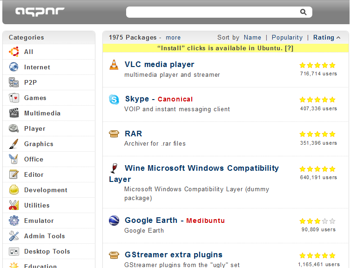Click the Google Earth globe icon

[114, 221]
